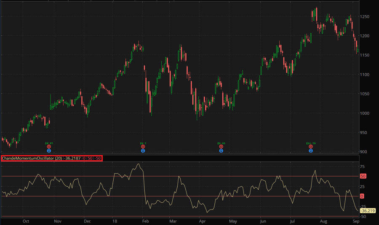Screen dimensions: 379x225
Task: Click the red 50 level bubble on oscillator axis
Action: pyautogui.click(x=362, y=176)
